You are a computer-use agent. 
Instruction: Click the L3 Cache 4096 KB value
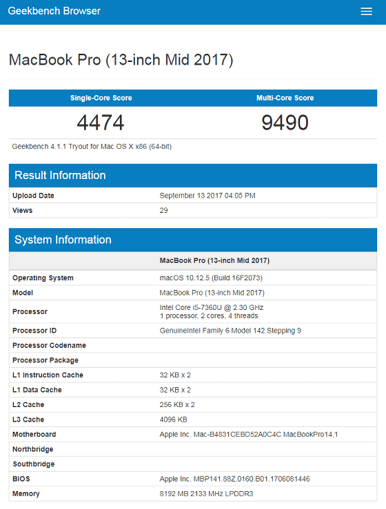173,419
